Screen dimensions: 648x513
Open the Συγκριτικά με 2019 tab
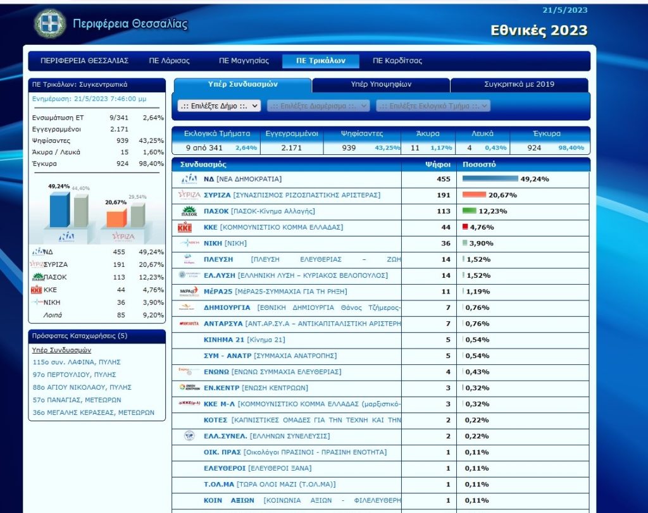coord(519,84)
